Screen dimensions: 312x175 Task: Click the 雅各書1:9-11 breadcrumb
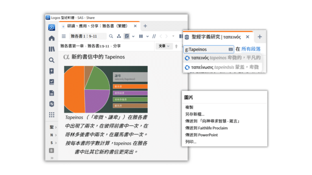pyautogui.click(x=98, y=46)
